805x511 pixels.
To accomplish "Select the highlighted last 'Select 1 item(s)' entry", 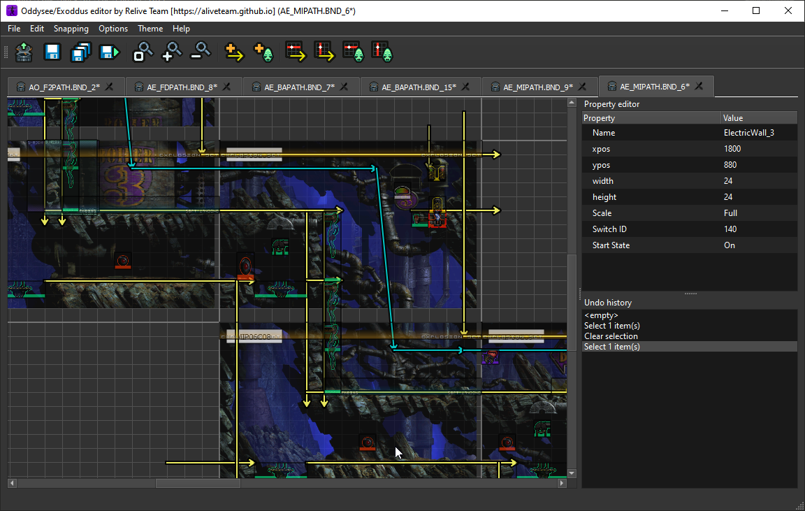I will click(690, 347).
